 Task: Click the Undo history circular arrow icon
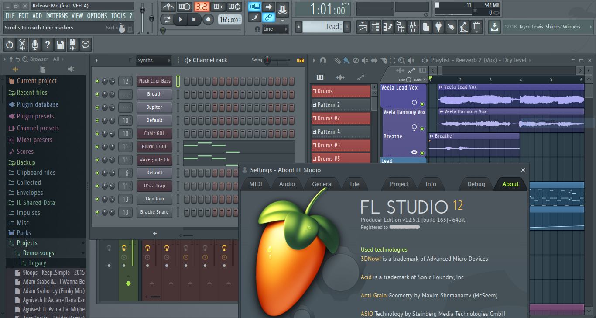click(10, 44)
